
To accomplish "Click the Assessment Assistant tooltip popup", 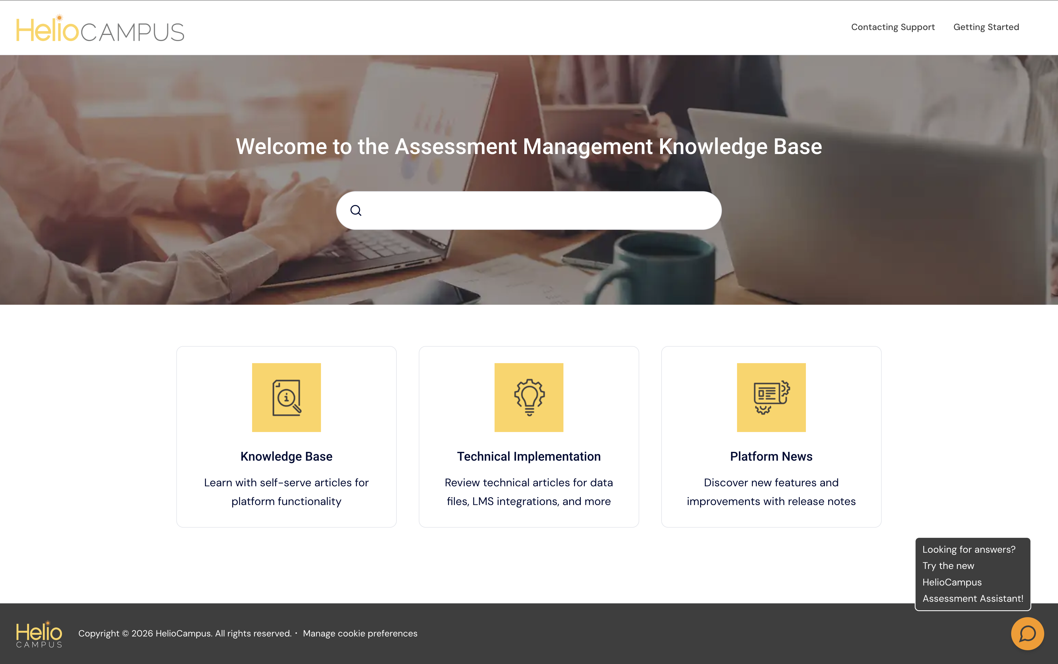I will 972,574.
